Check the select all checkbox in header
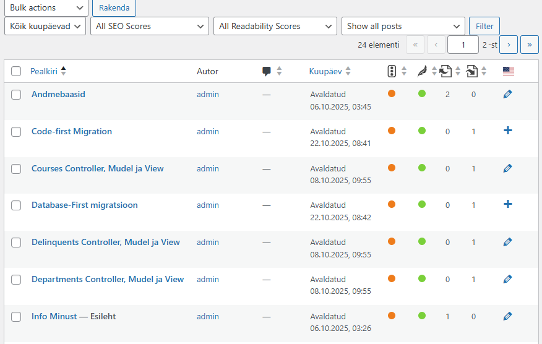 pyautogui.click(x=16, y=71)
